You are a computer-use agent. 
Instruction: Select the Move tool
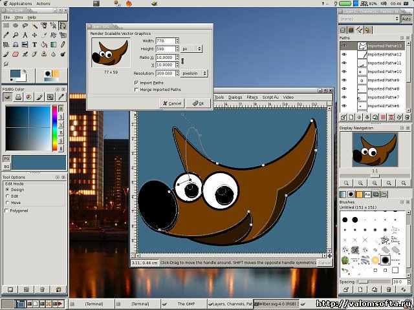pyautogui.click(x=34, y=35)
